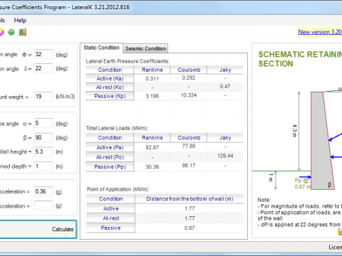Click the Coulomb Kp value 10.334
This screenshot has width=342, height=256.
[189, 95]
